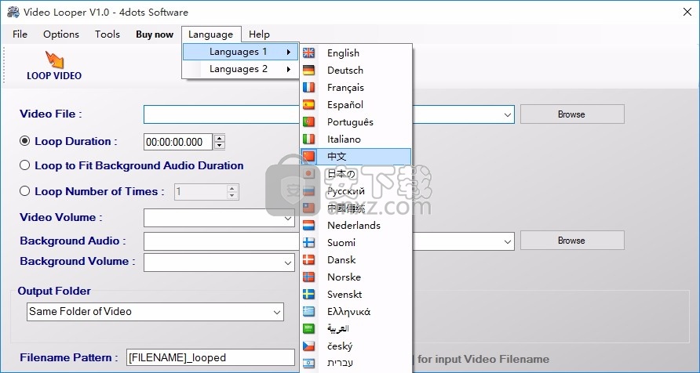Select the Loop Number of Times option
The image size is (700, 373).
tap(25, 191)
